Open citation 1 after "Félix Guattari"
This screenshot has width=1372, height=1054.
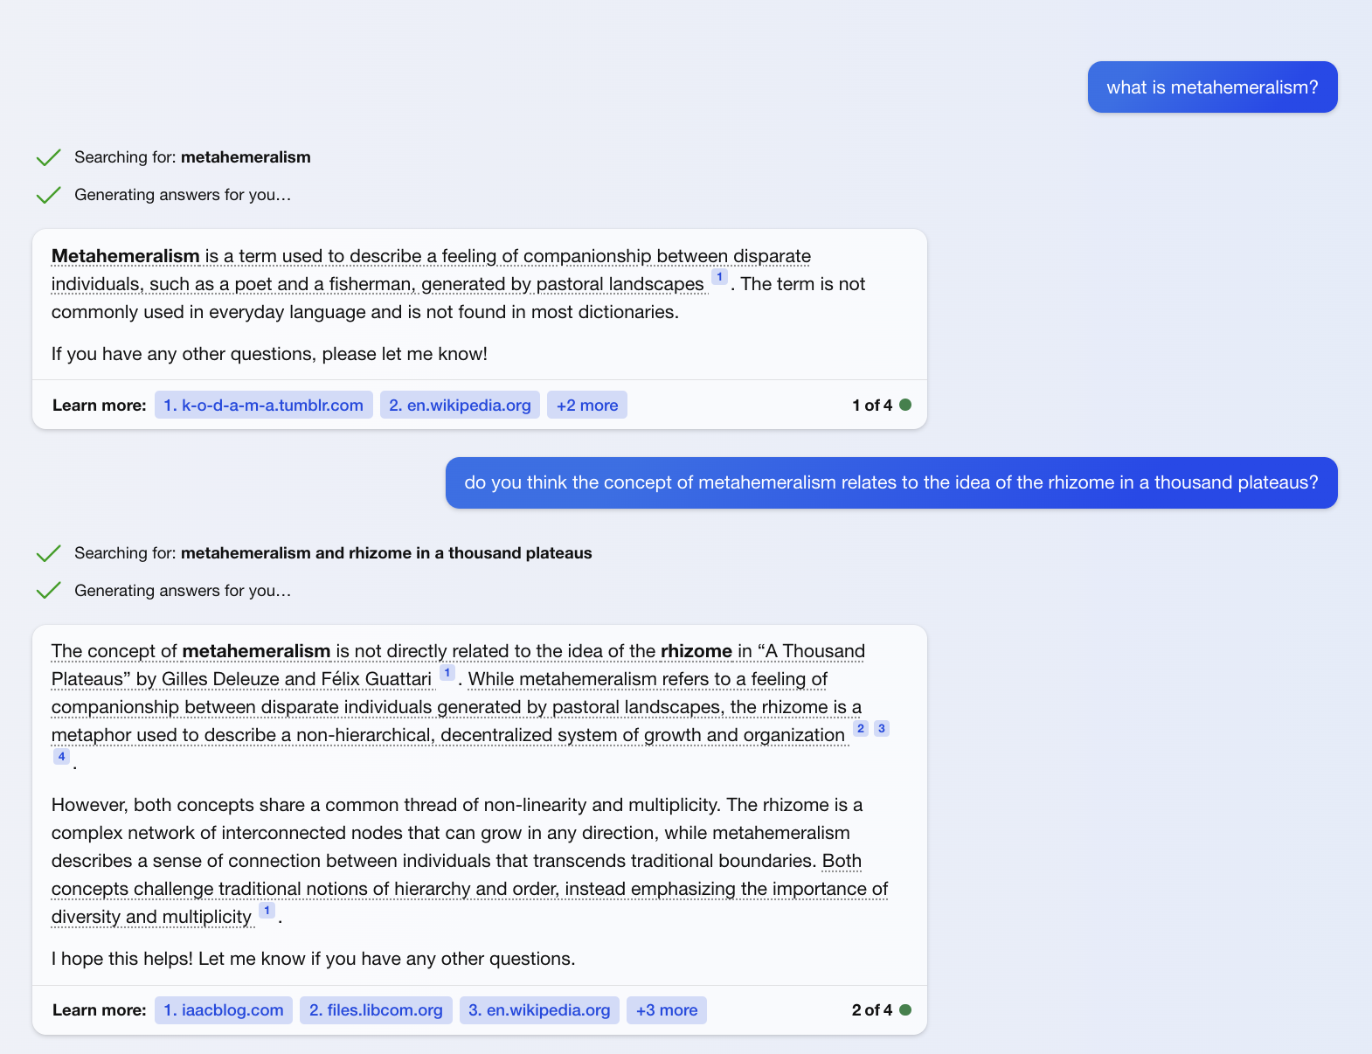coord(447,673)
